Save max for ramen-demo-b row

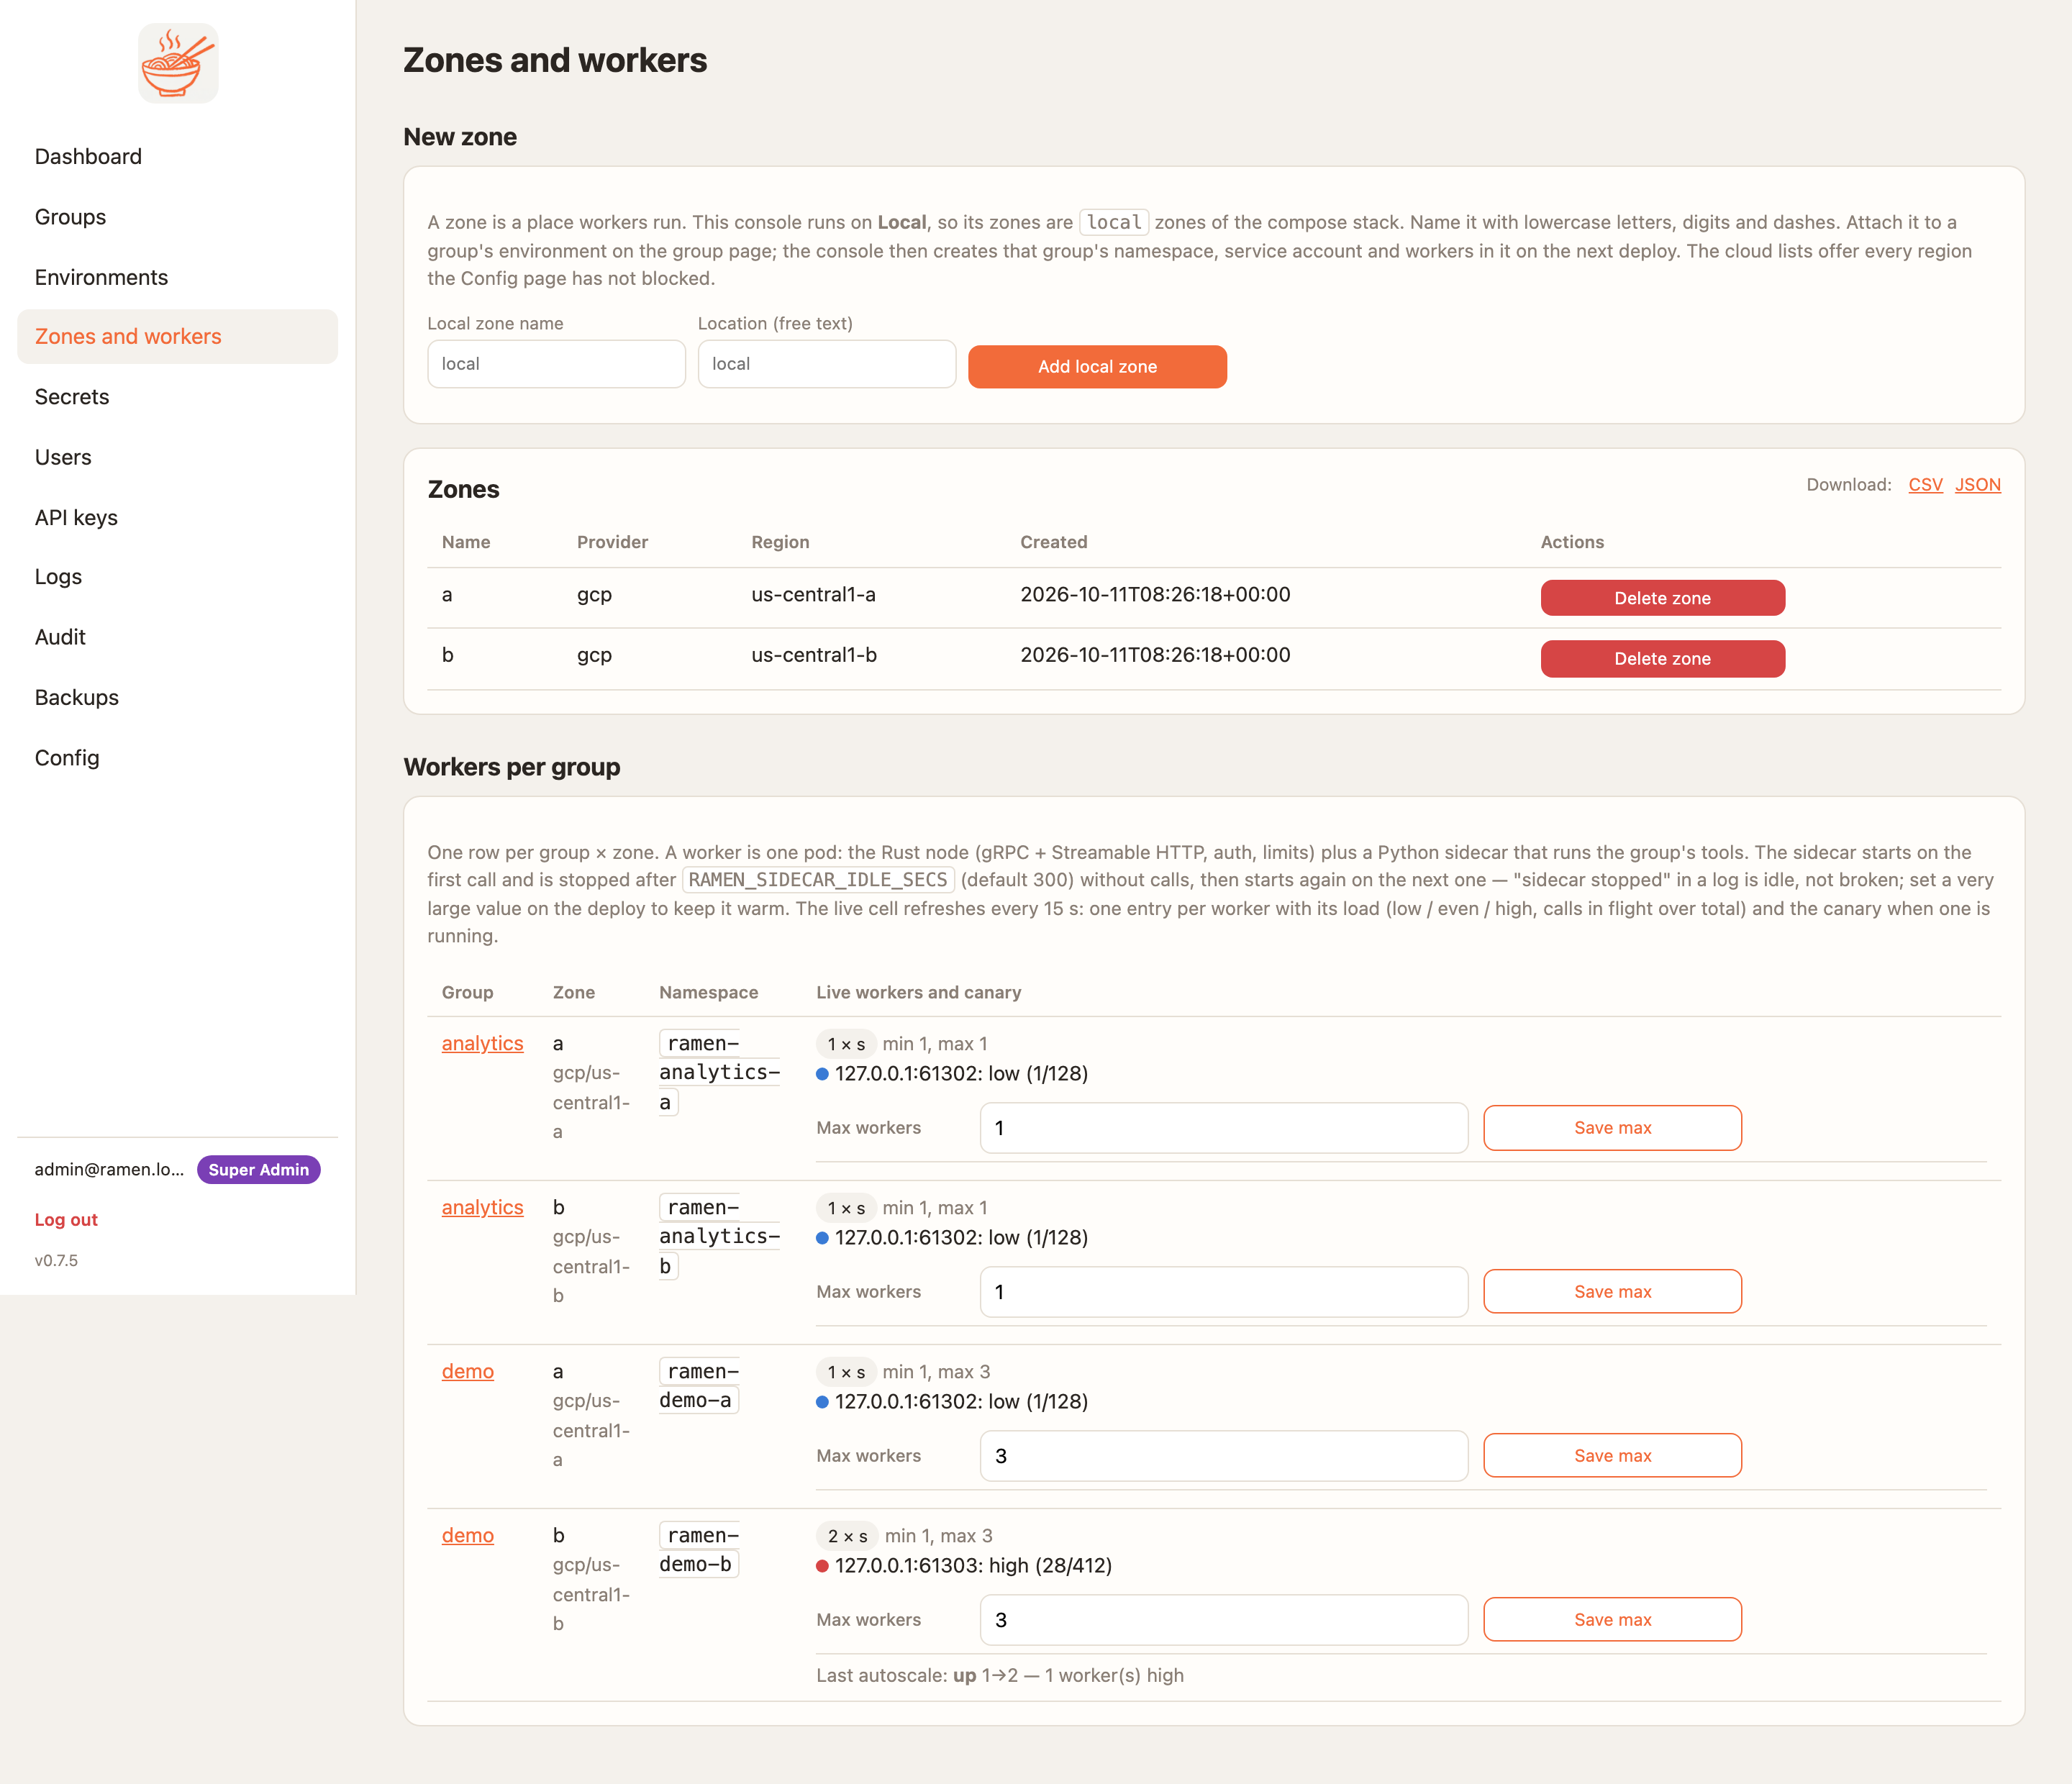click(x=1612, y=1620)
